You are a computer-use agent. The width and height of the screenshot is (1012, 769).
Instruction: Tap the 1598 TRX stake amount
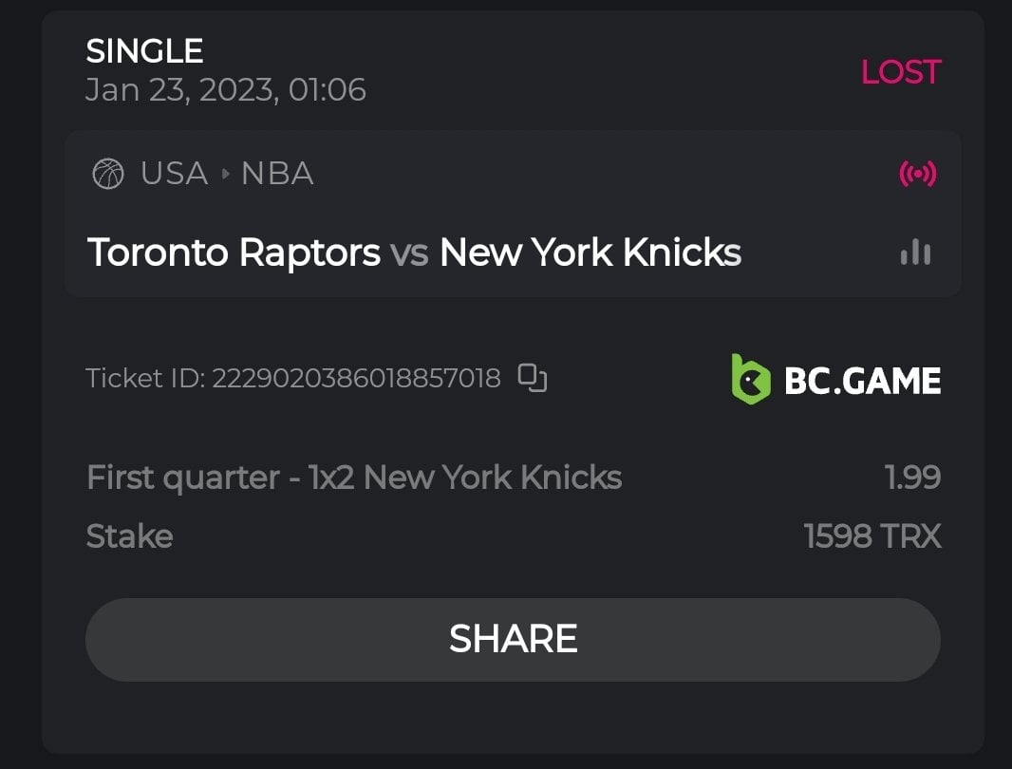tap(871, 536)
